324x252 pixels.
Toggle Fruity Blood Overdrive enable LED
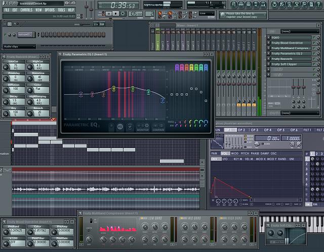[314, 43]
